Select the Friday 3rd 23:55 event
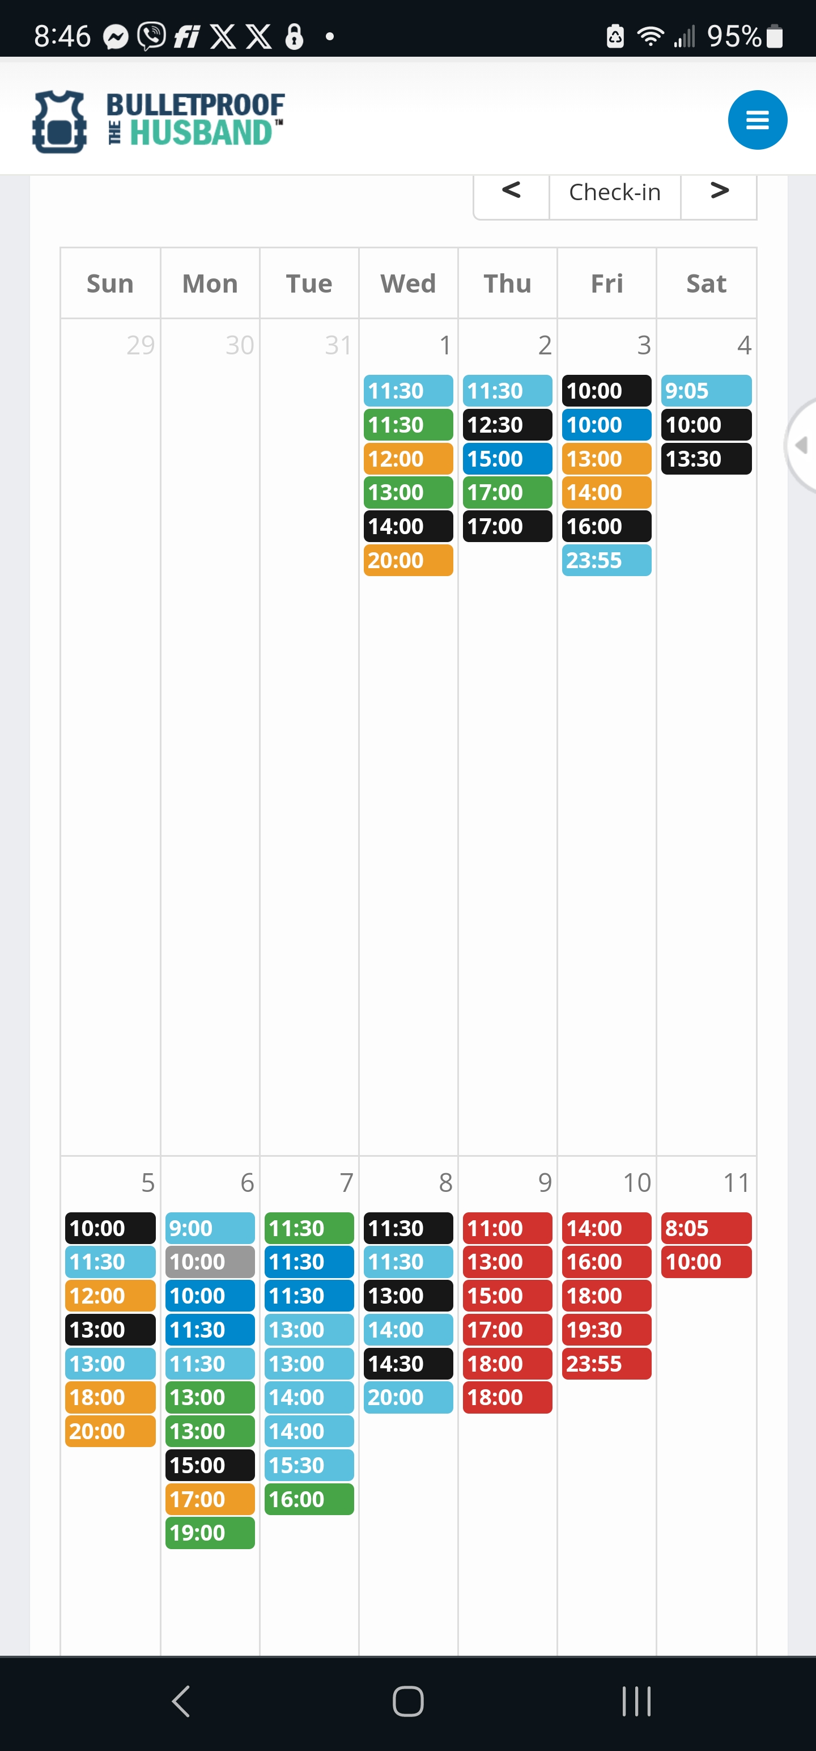Viewport: 816px width, 1751px height. [606, 561]
